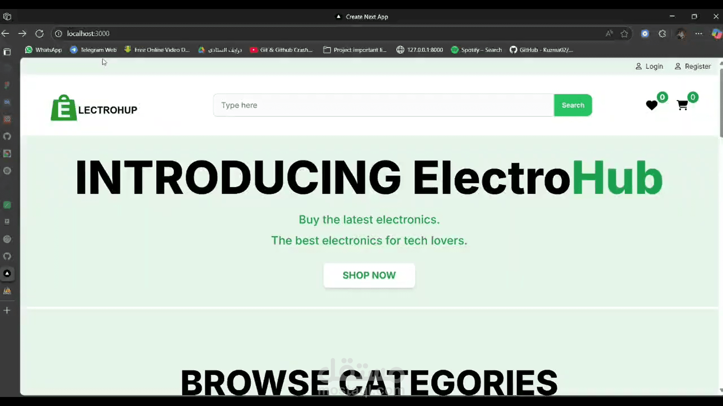723x406 pixels.
Task: Select the Copilot icon in the browser toolbar
Action: [716, 33]
